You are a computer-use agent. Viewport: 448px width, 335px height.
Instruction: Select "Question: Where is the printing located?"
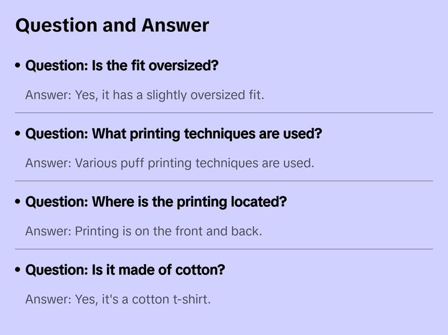[156, 202]
